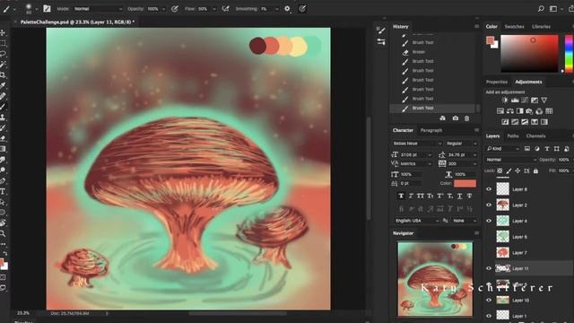The image size is (574, 323).
Task: Click the search icon in options bar
Action: point(541,8)
